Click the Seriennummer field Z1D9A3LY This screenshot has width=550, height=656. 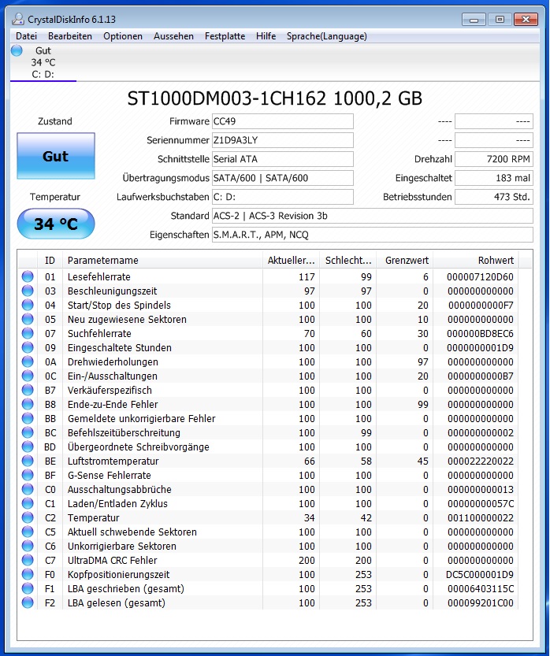(x=283, y=140)
